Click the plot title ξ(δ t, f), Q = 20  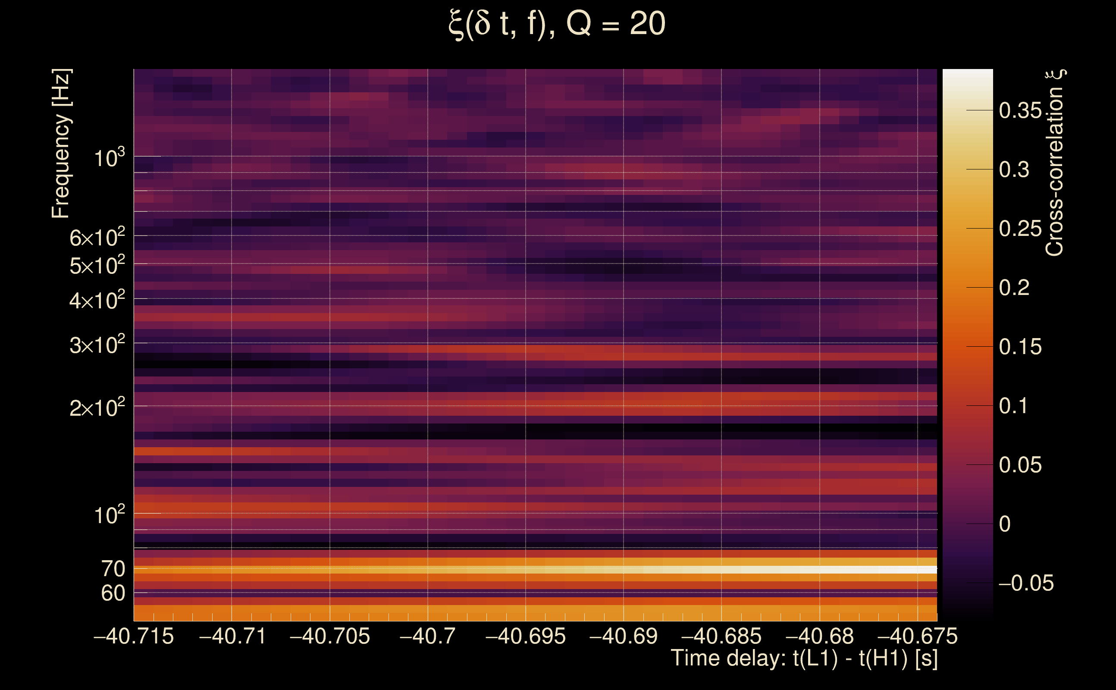click(557, 24)
